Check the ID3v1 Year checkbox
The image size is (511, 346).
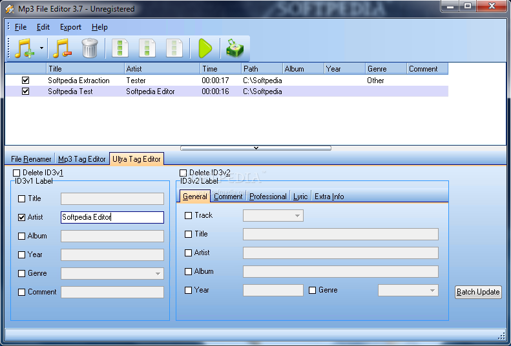21,255
